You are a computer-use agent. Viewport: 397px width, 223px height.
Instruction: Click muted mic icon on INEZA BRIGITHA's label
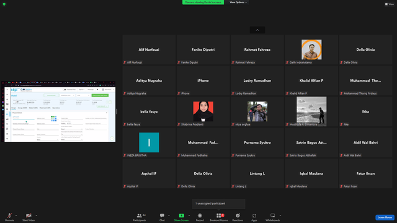tap(125, 155)
